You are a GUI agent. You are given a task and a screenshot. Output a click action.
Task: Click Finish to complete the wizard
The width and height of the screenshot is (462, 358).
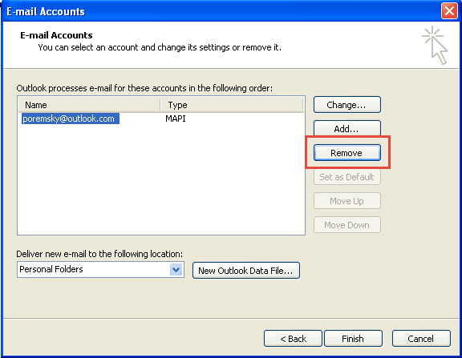[x=353, y=339]
